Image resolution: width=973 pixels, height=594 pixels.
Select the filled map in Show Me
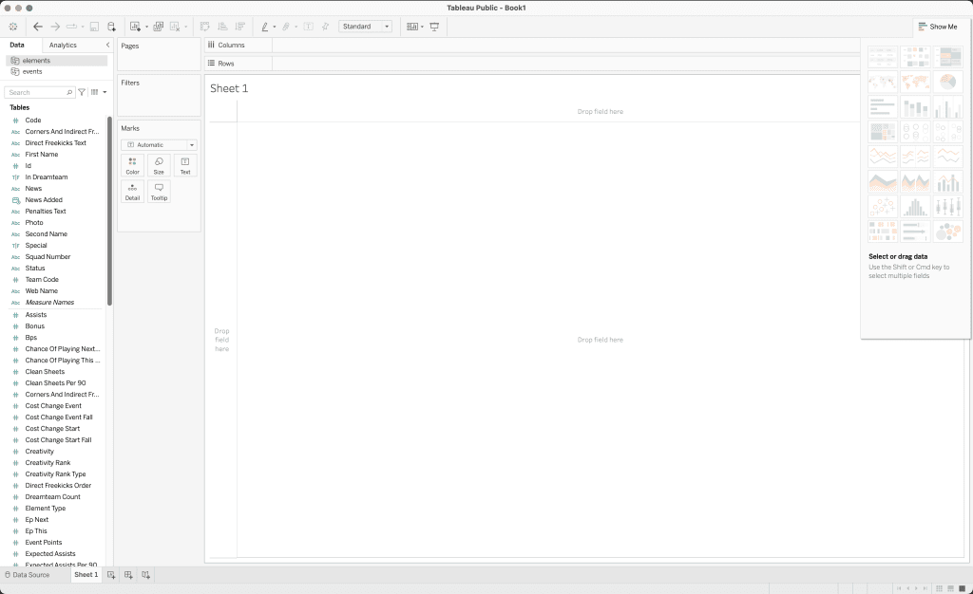(x=915, y=82)
